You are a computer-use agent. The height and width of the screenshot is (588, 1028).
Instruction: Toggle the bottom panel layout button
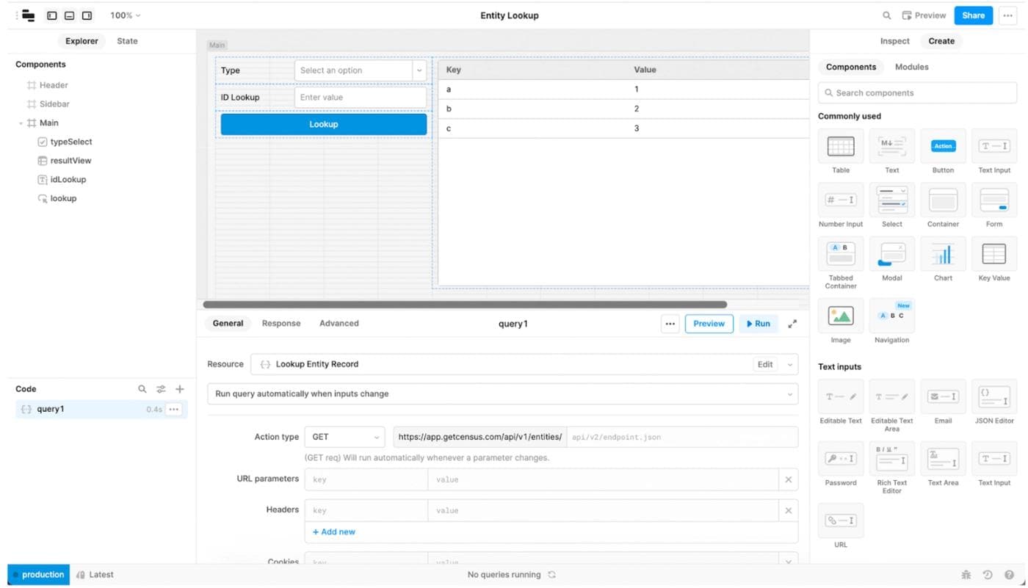coord(69,15)
